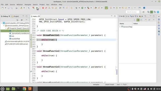
Task: Click the External Tools run icon
Action: coord(88,8)
